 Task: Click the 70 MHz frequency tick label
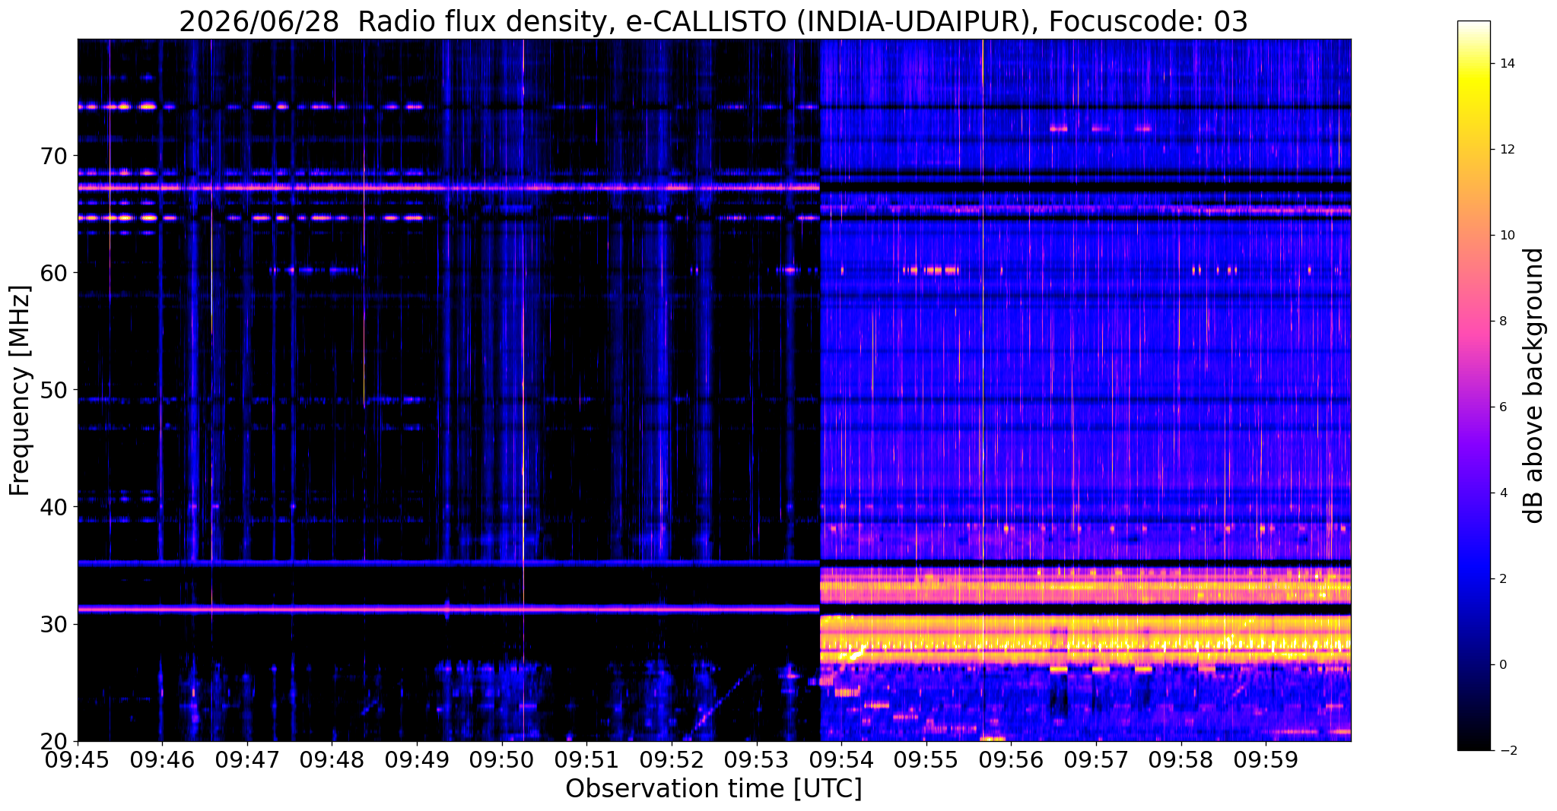click(55, 157)
